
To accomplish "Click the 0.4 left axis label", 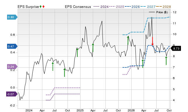I will (13, 52).
